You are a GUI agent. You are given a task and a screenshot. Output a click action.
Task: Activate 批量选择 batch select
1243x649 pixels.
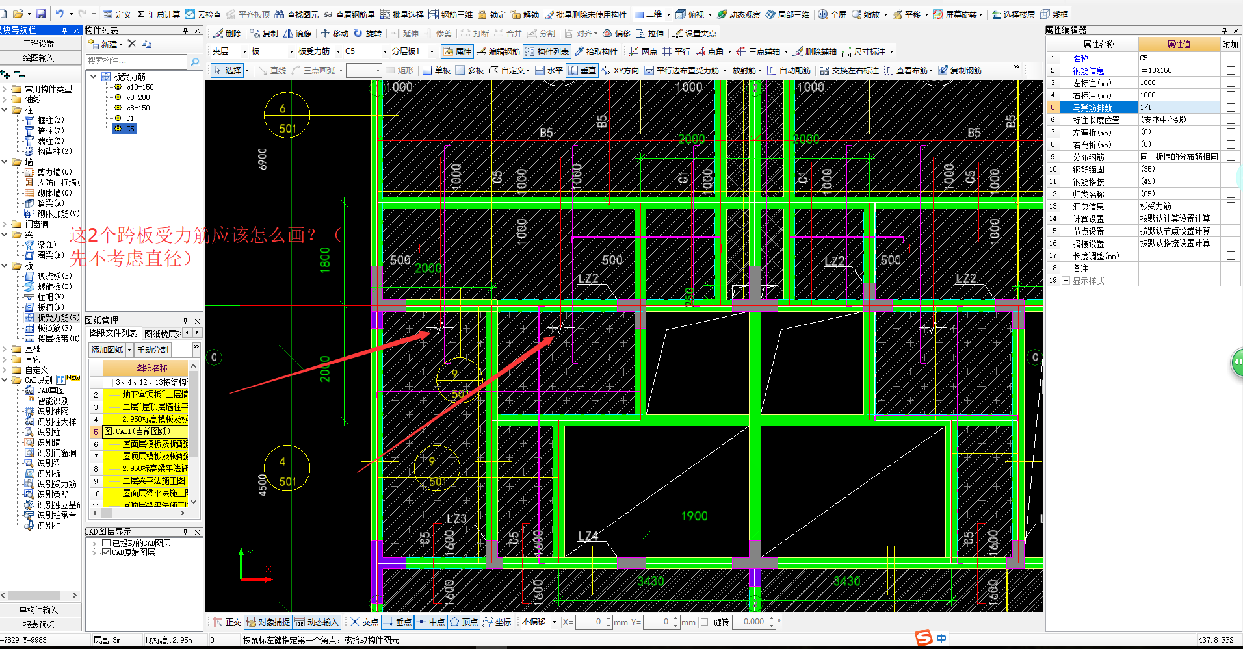pos(402,14)
